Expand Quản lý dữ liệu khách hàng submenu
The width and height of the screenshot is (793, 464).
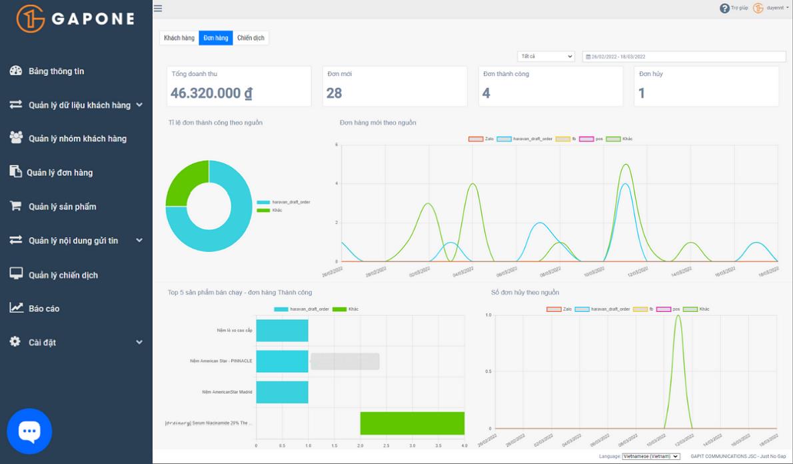click(x=139, y=105)
